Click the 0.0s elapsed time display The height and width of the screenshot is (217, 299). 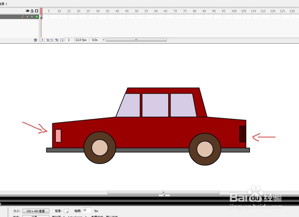(x=95, y=40)
